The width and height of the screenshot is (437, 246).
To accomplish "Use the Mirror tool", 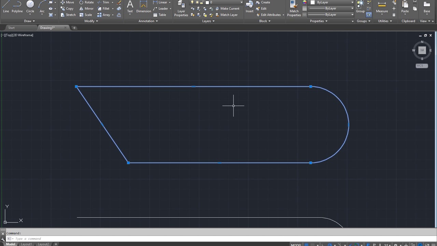I will pyautogui.click(x=86, y=9).
